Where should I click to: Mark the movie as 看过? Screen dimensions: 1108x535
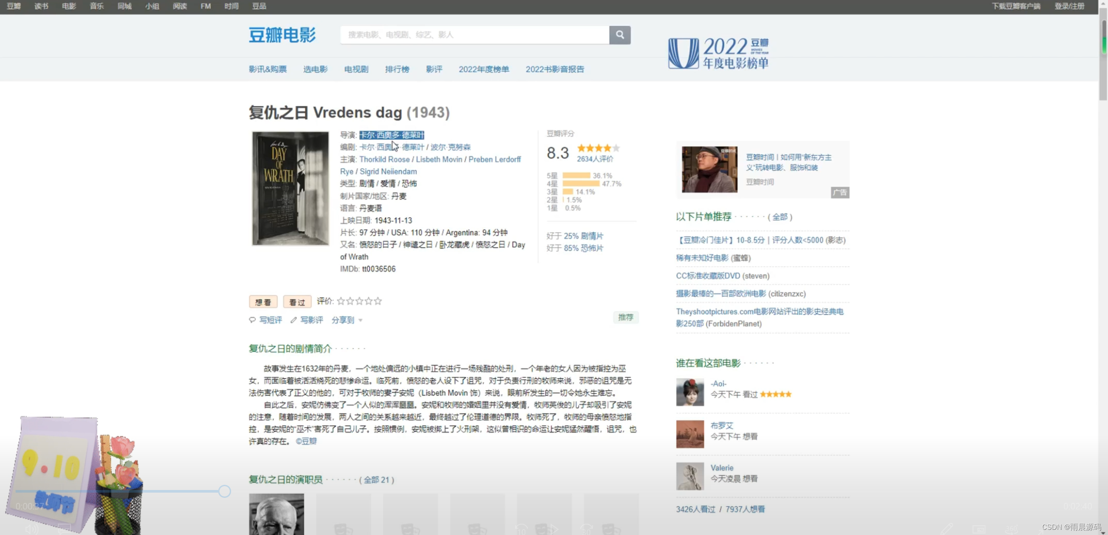(297, 302)
